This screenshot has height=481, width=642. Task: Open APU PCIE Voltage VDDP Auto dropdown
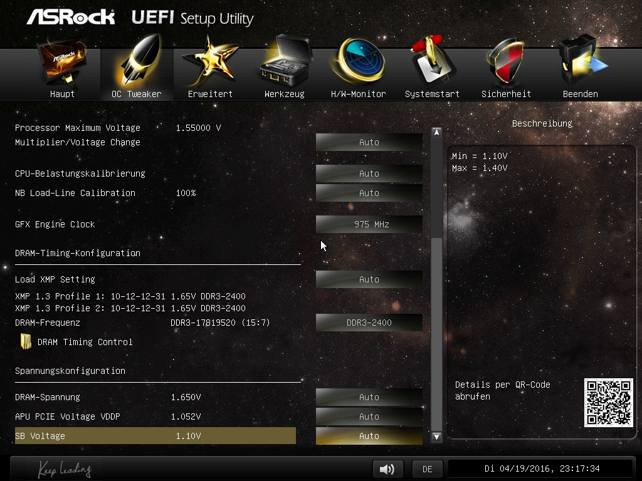coord(369,416)
